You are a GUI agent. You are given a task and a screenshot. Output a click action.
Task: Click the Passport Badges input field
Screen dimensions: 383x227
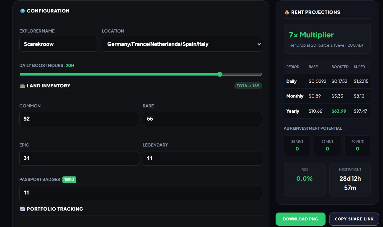(x=141, y=193)
